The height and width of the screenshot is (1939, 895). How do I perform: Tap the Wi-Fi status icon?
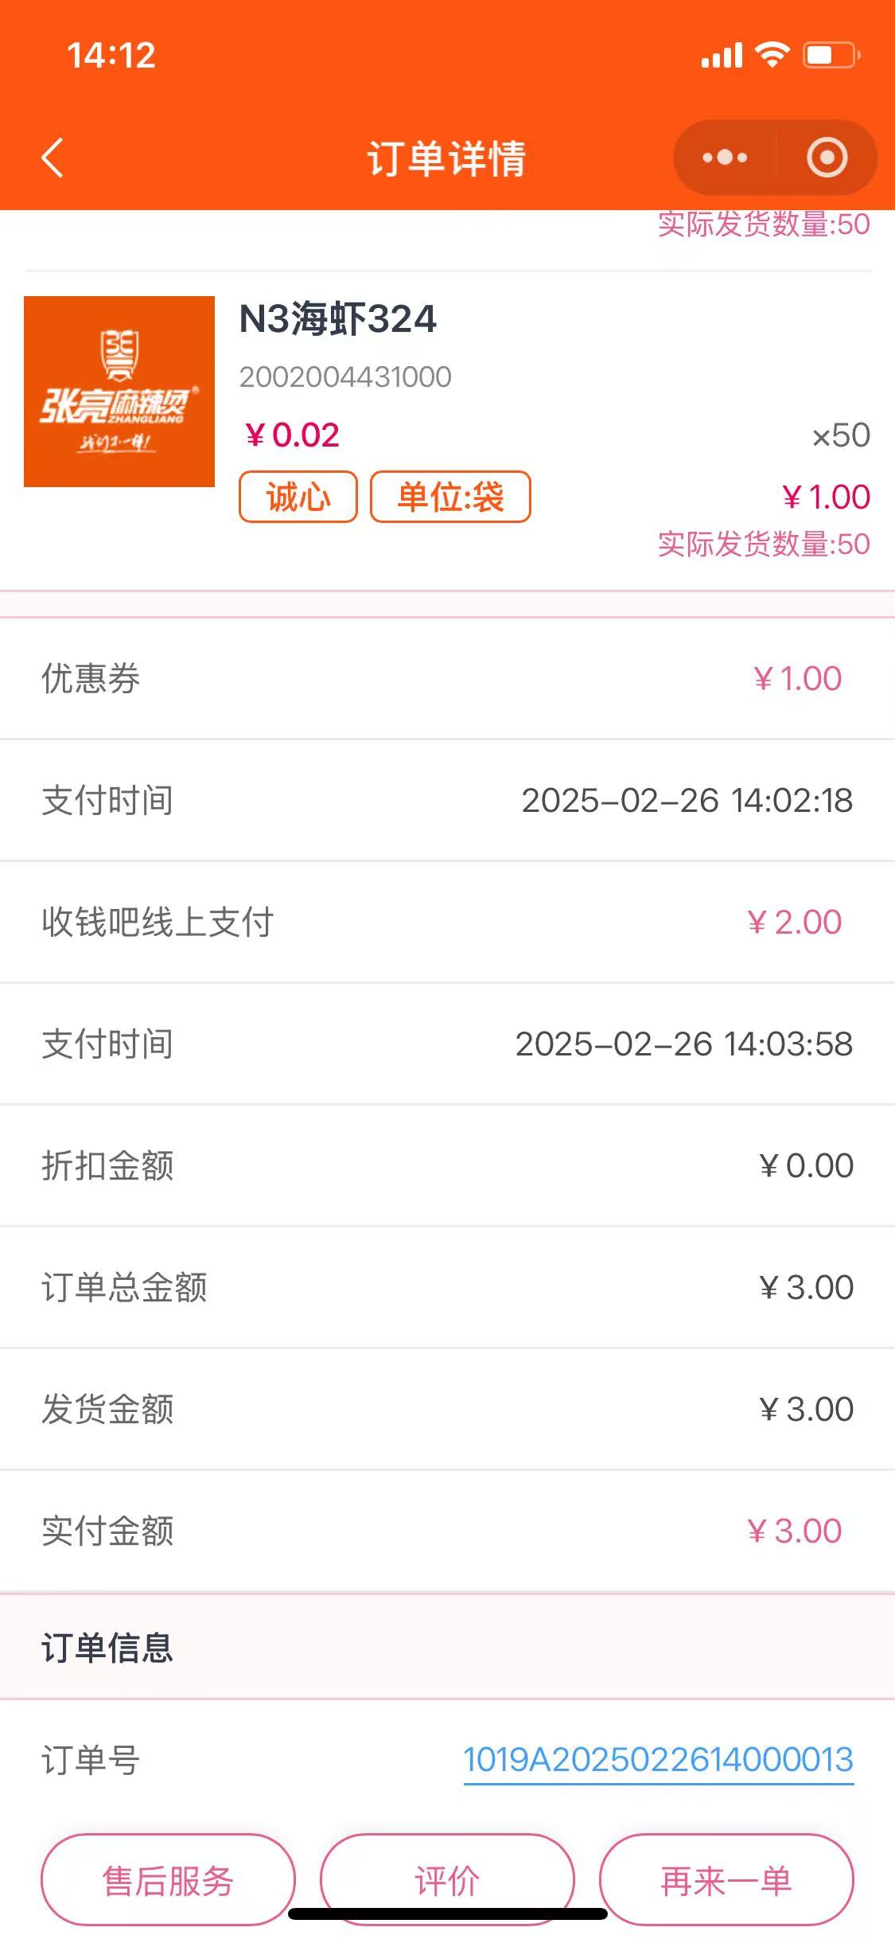click(771, 56)
